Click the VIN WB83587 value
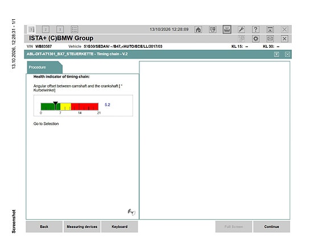 pyautogui.click(x=43, y=47)
